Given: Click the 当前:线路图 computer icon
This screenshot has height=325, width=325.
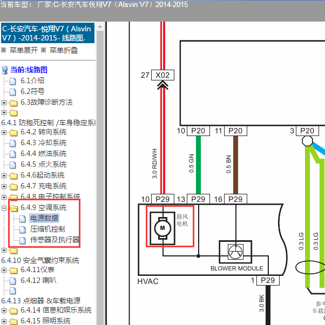Looking at the screenshot, I should (4, 70).
